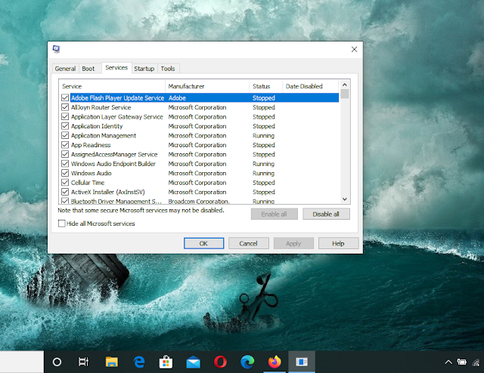Disable the App Readiness service checkbox
This screenshot has height=373, width=484.
click(65, 145)
